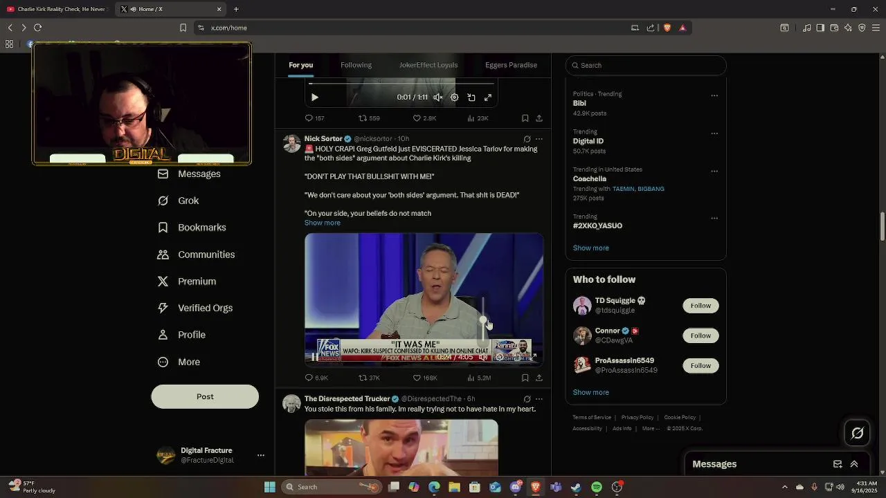Open Grok from the left navigation
The image size is (886, 498).
click(179, 201)
